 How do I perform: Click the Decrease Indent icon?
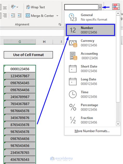click(x=13, y=16)
